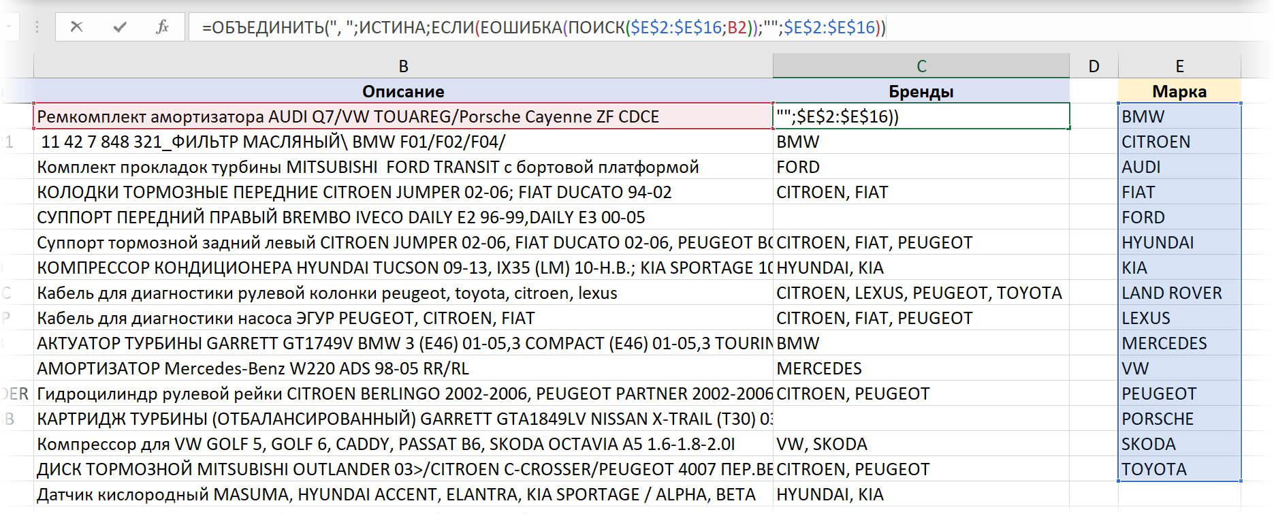Screen dimensions: 1274x514
Task: Select 'АМОРТИЗАТОР Mercedes-Benz W220' cell
Action: [x=403, y=368]
